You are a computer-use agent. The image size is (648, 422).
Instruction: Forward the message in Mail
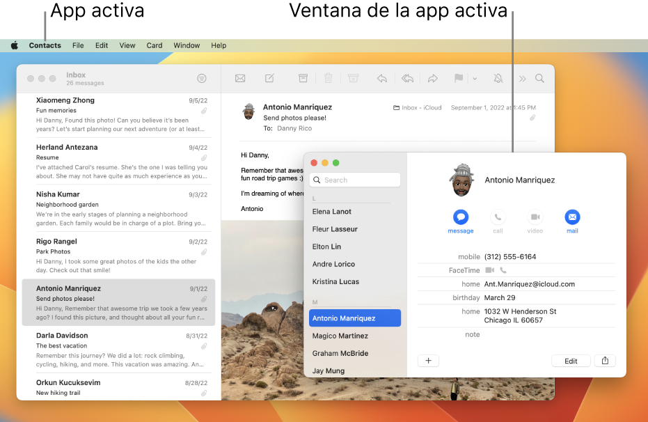(433, 78)
